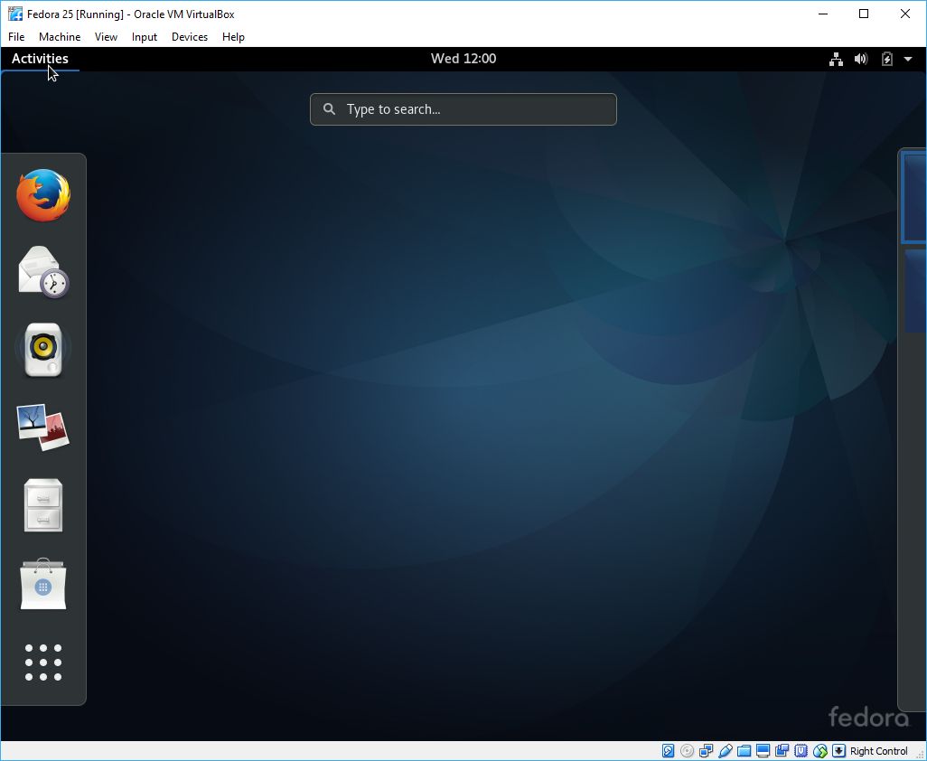
Task: Open the GNOME system status dropdown arrow
Action: click(909, 58)
